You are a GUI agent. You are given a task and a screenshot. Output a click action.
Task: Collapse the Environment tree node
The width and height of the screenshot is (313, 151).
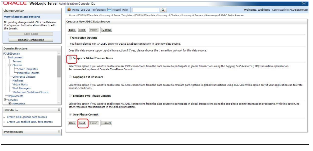click(5, 58)
